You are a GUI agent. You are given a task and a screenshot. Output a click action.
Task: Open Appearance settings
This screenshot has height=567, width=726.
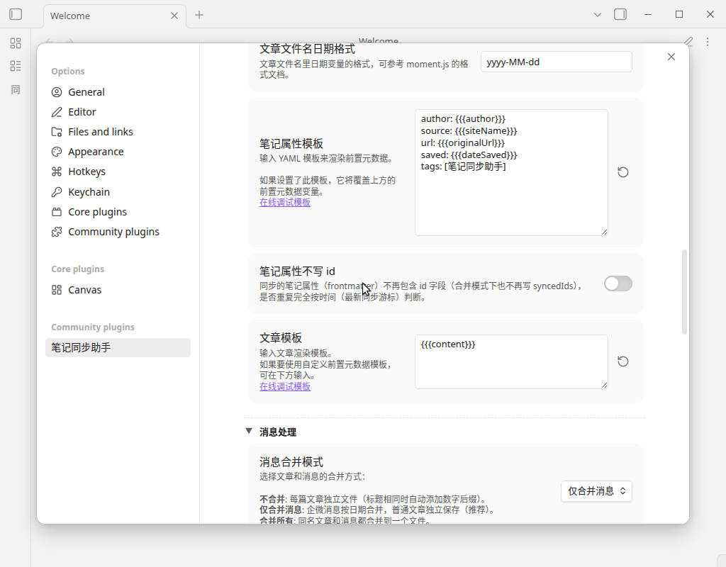click(x=118, y=152)
